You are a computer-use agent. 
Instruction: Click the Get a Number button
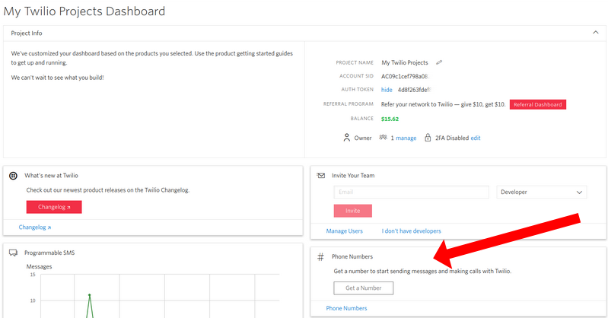[x=363, y=288]
